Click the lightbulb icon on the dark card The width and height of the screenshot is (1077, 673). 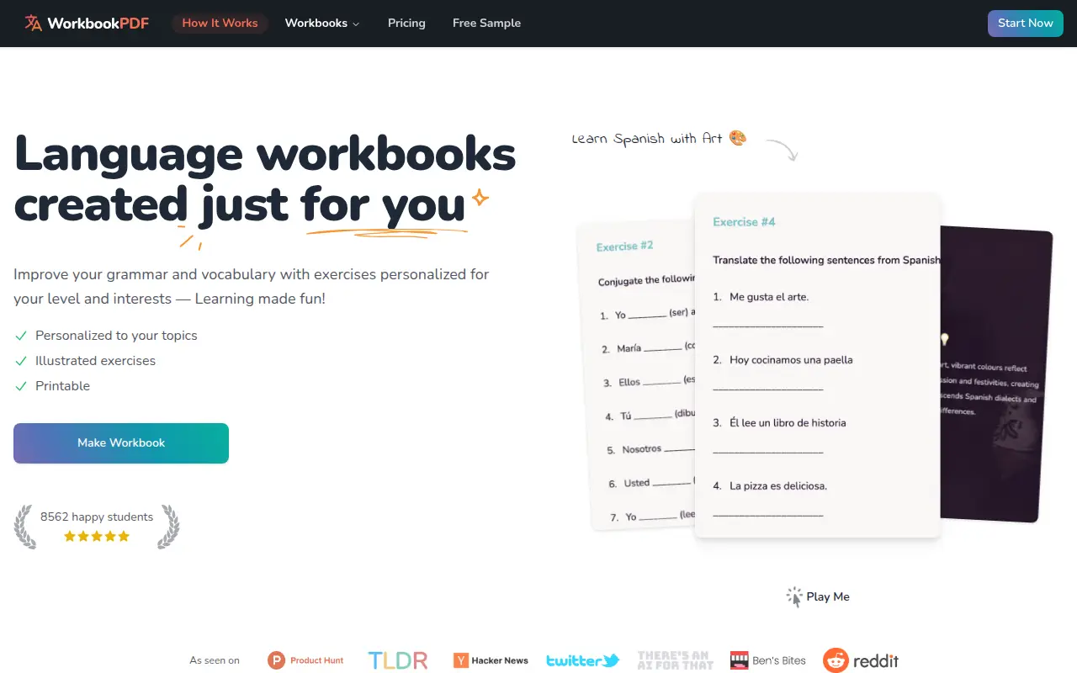coord(945,340)
